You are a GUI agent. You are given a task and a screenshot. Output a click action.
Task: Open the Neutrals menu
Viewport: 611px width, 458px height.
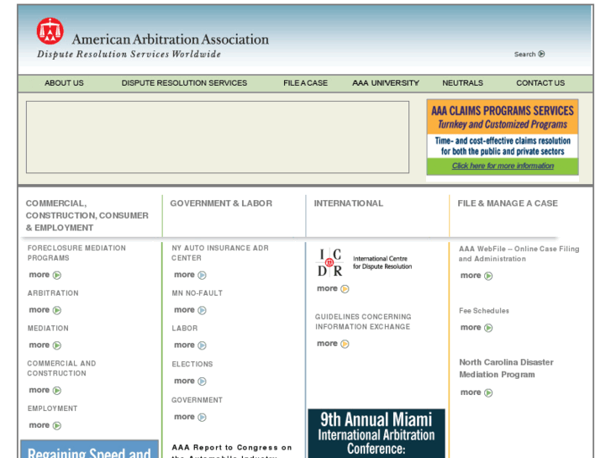click(x=462, y=83)
